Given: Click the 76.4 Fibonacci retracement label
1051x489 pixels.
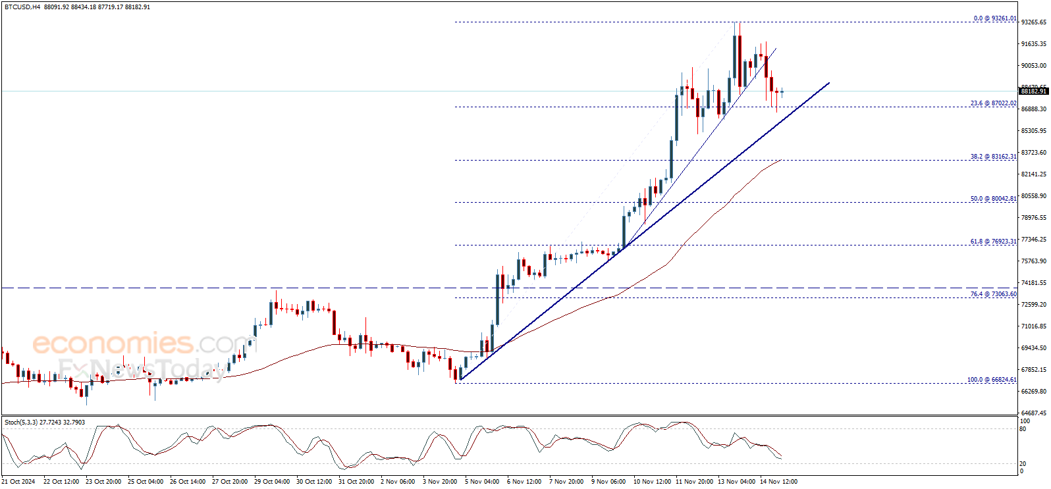Looking at the screenshot, I should (x=993, y=294).
